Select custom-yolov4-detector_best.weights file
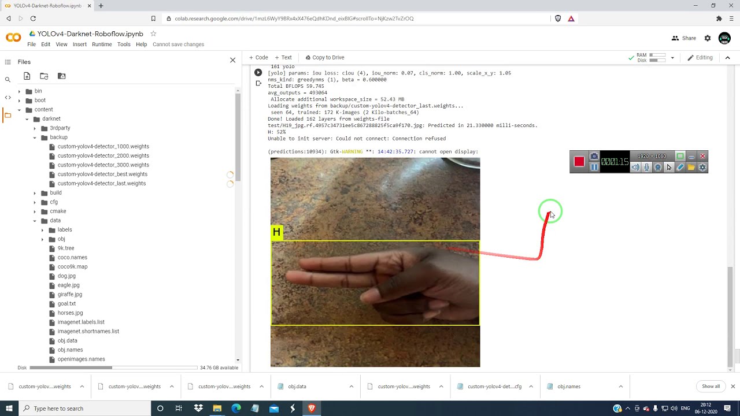 point(102,174)
